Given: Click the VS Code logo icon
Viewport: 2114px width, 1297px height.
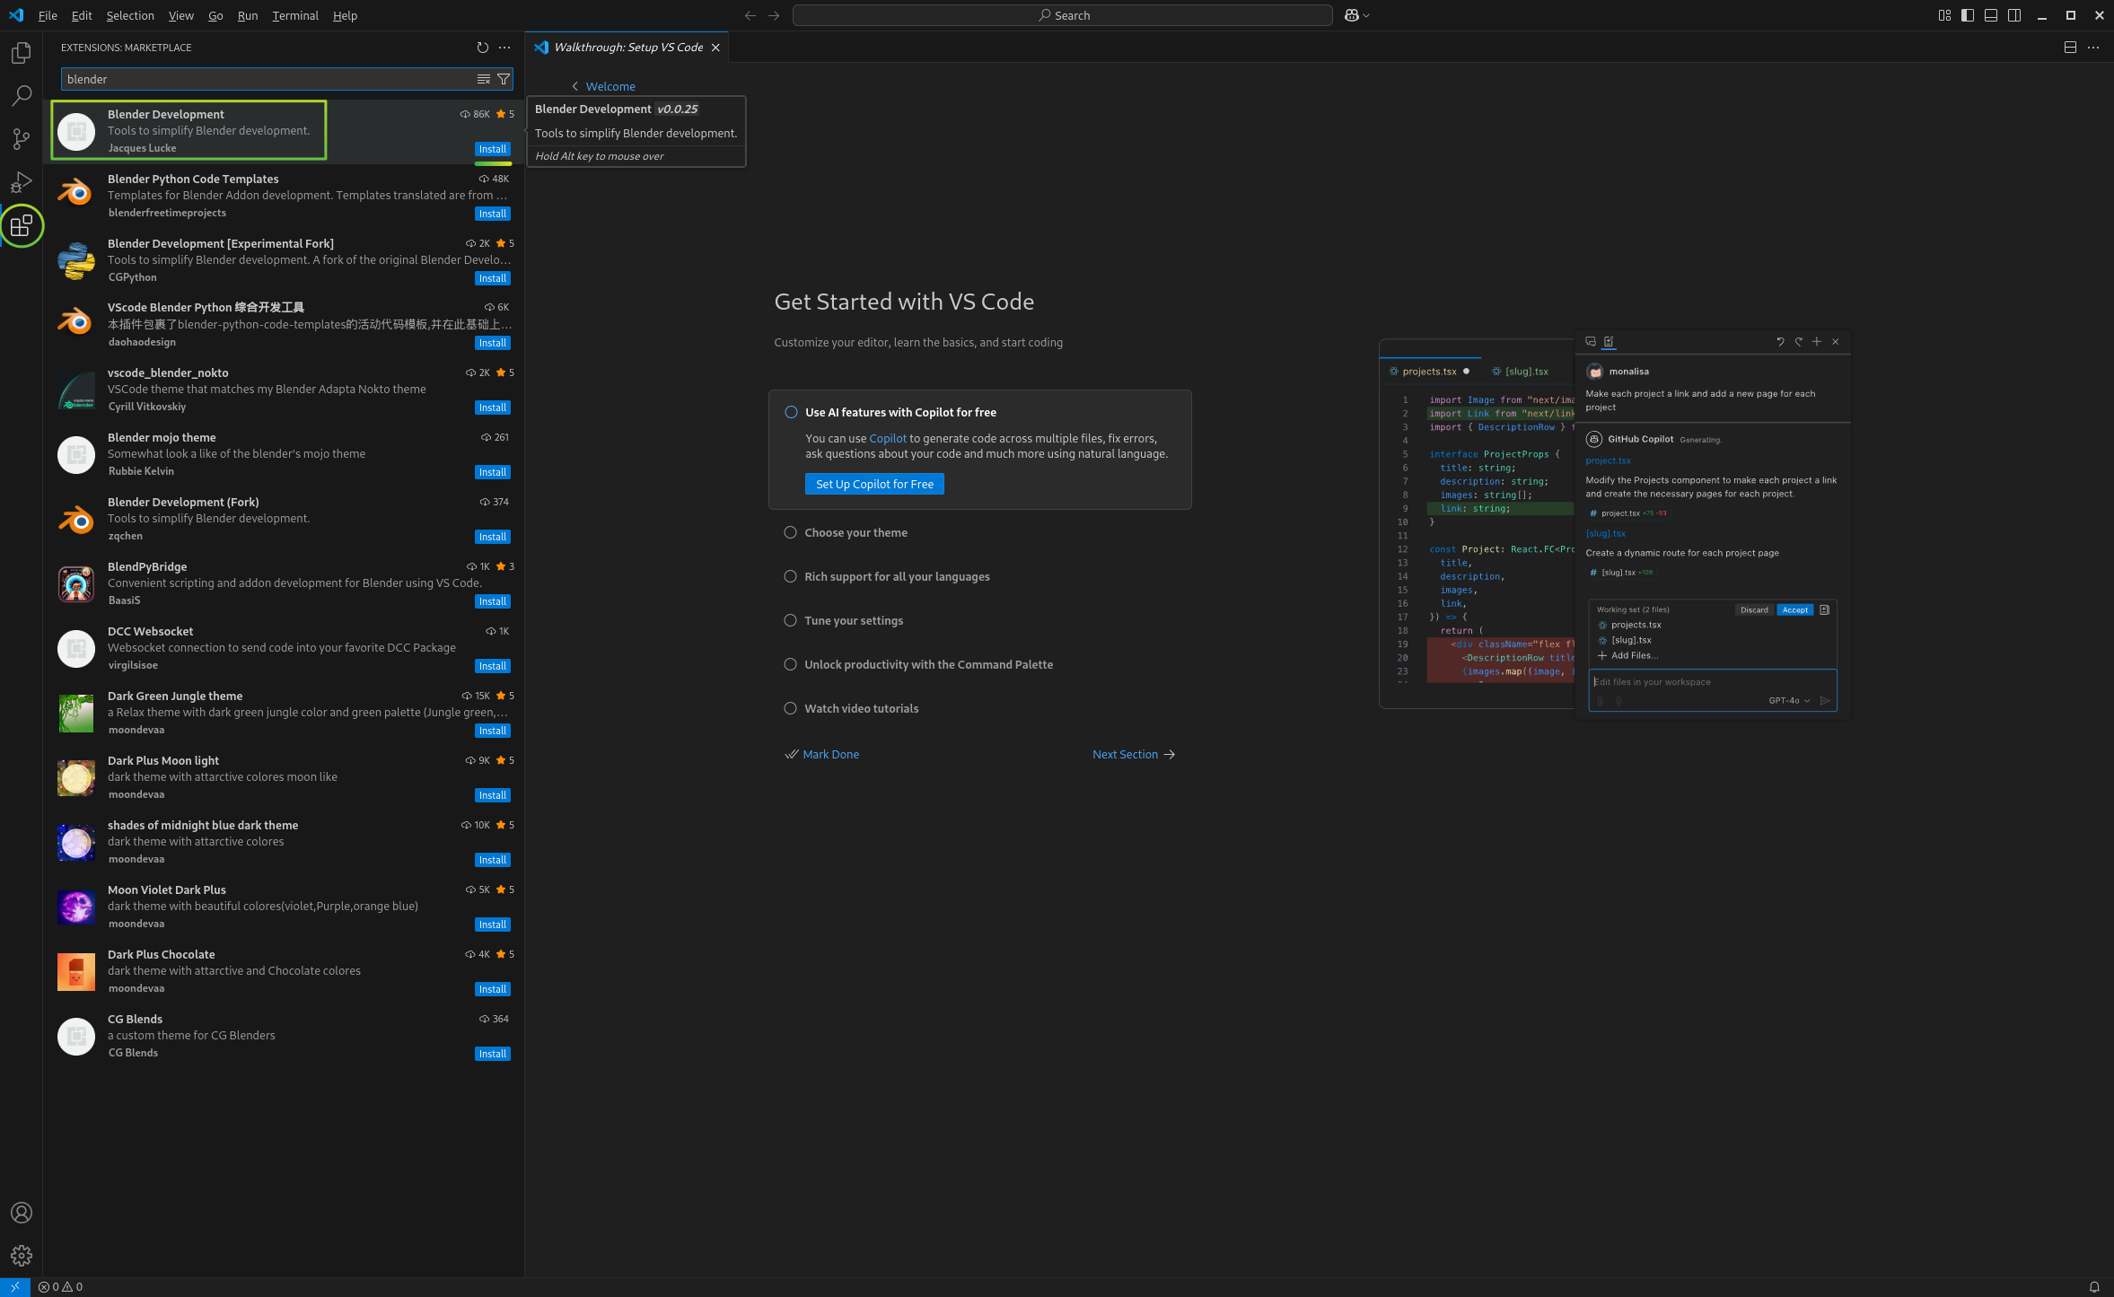Looking at the screenshot, I should tap(16, 15).
